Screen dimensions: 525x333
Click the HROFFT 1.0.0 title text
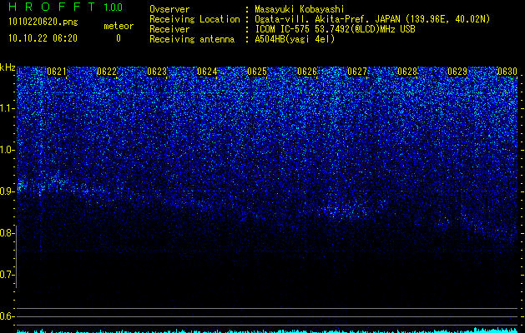tap(66, 7)
